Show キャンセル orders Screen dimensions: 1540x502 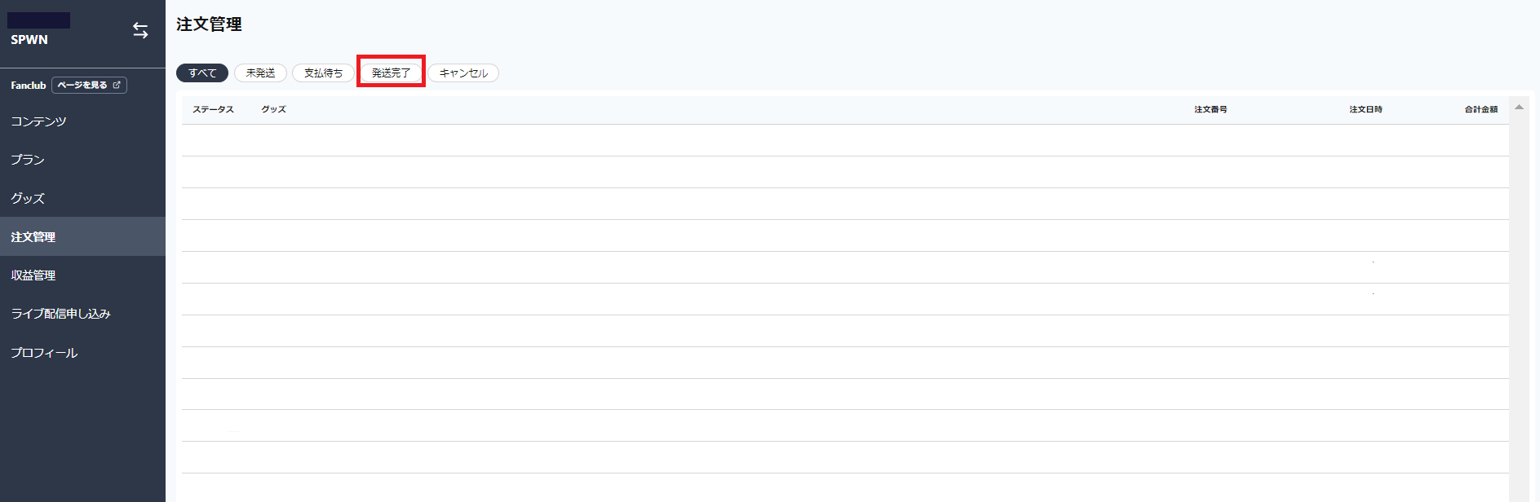463,73
